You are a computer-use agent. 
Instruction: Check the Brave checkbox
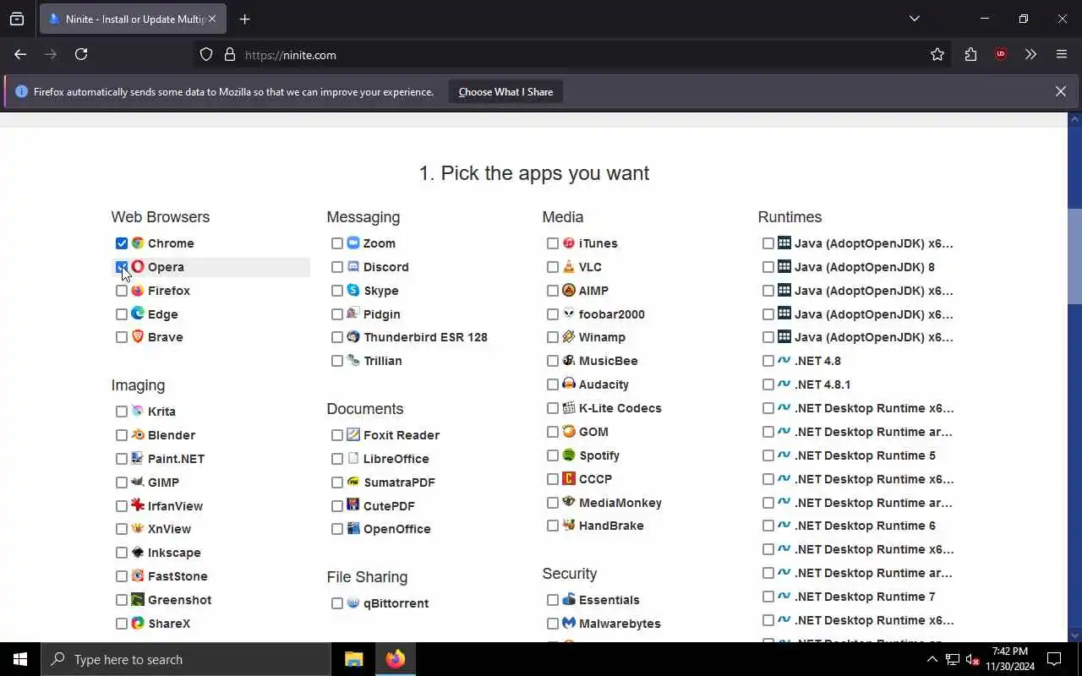122,337
